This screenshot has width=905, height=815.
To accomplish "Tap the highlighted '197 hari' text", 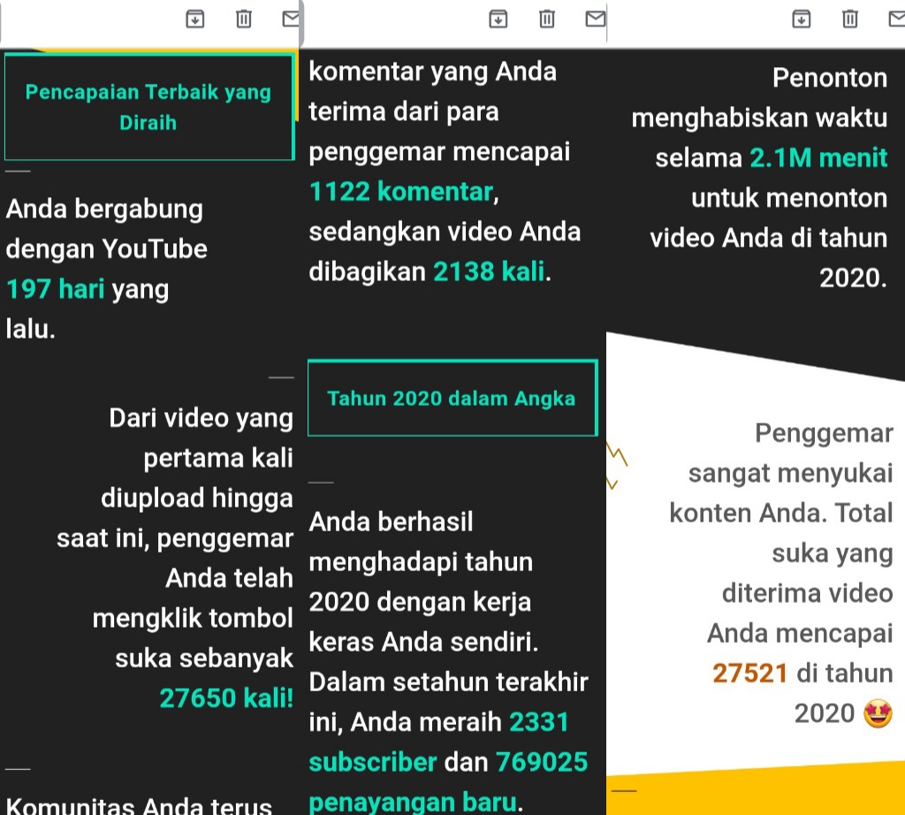I will (x=56, y=288).
